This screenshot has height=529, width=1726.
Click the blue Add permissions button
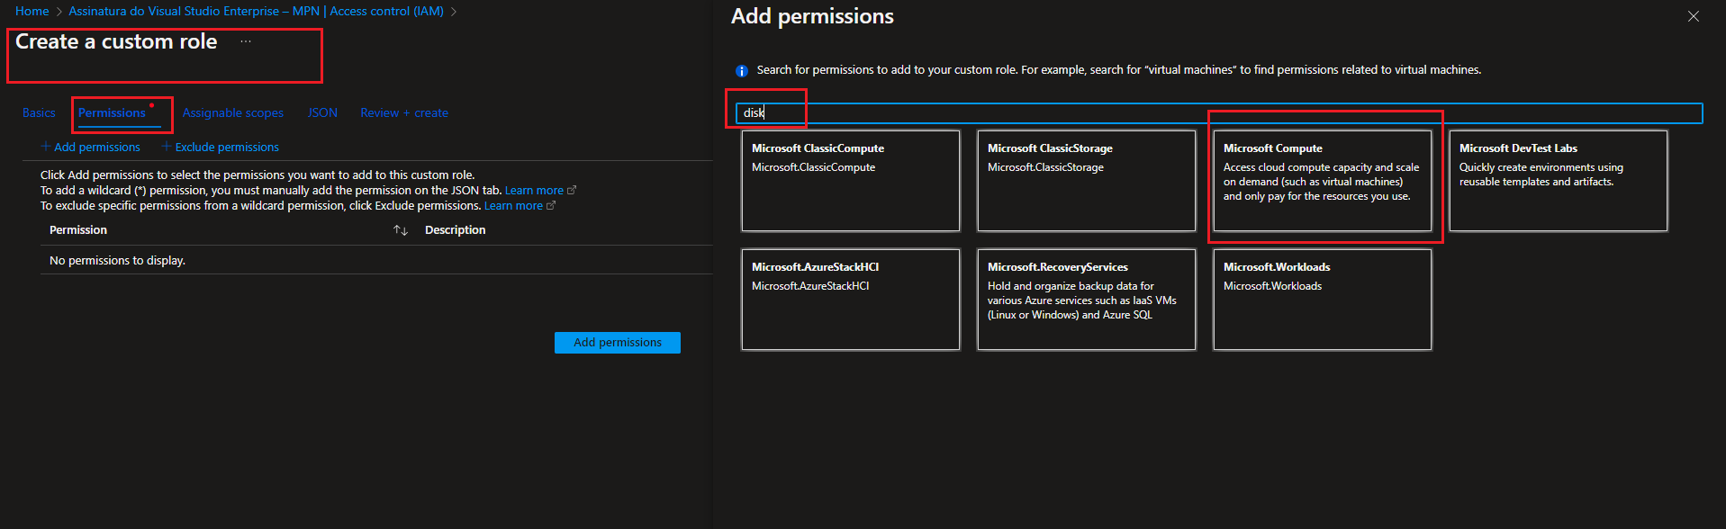coord(618,343)
